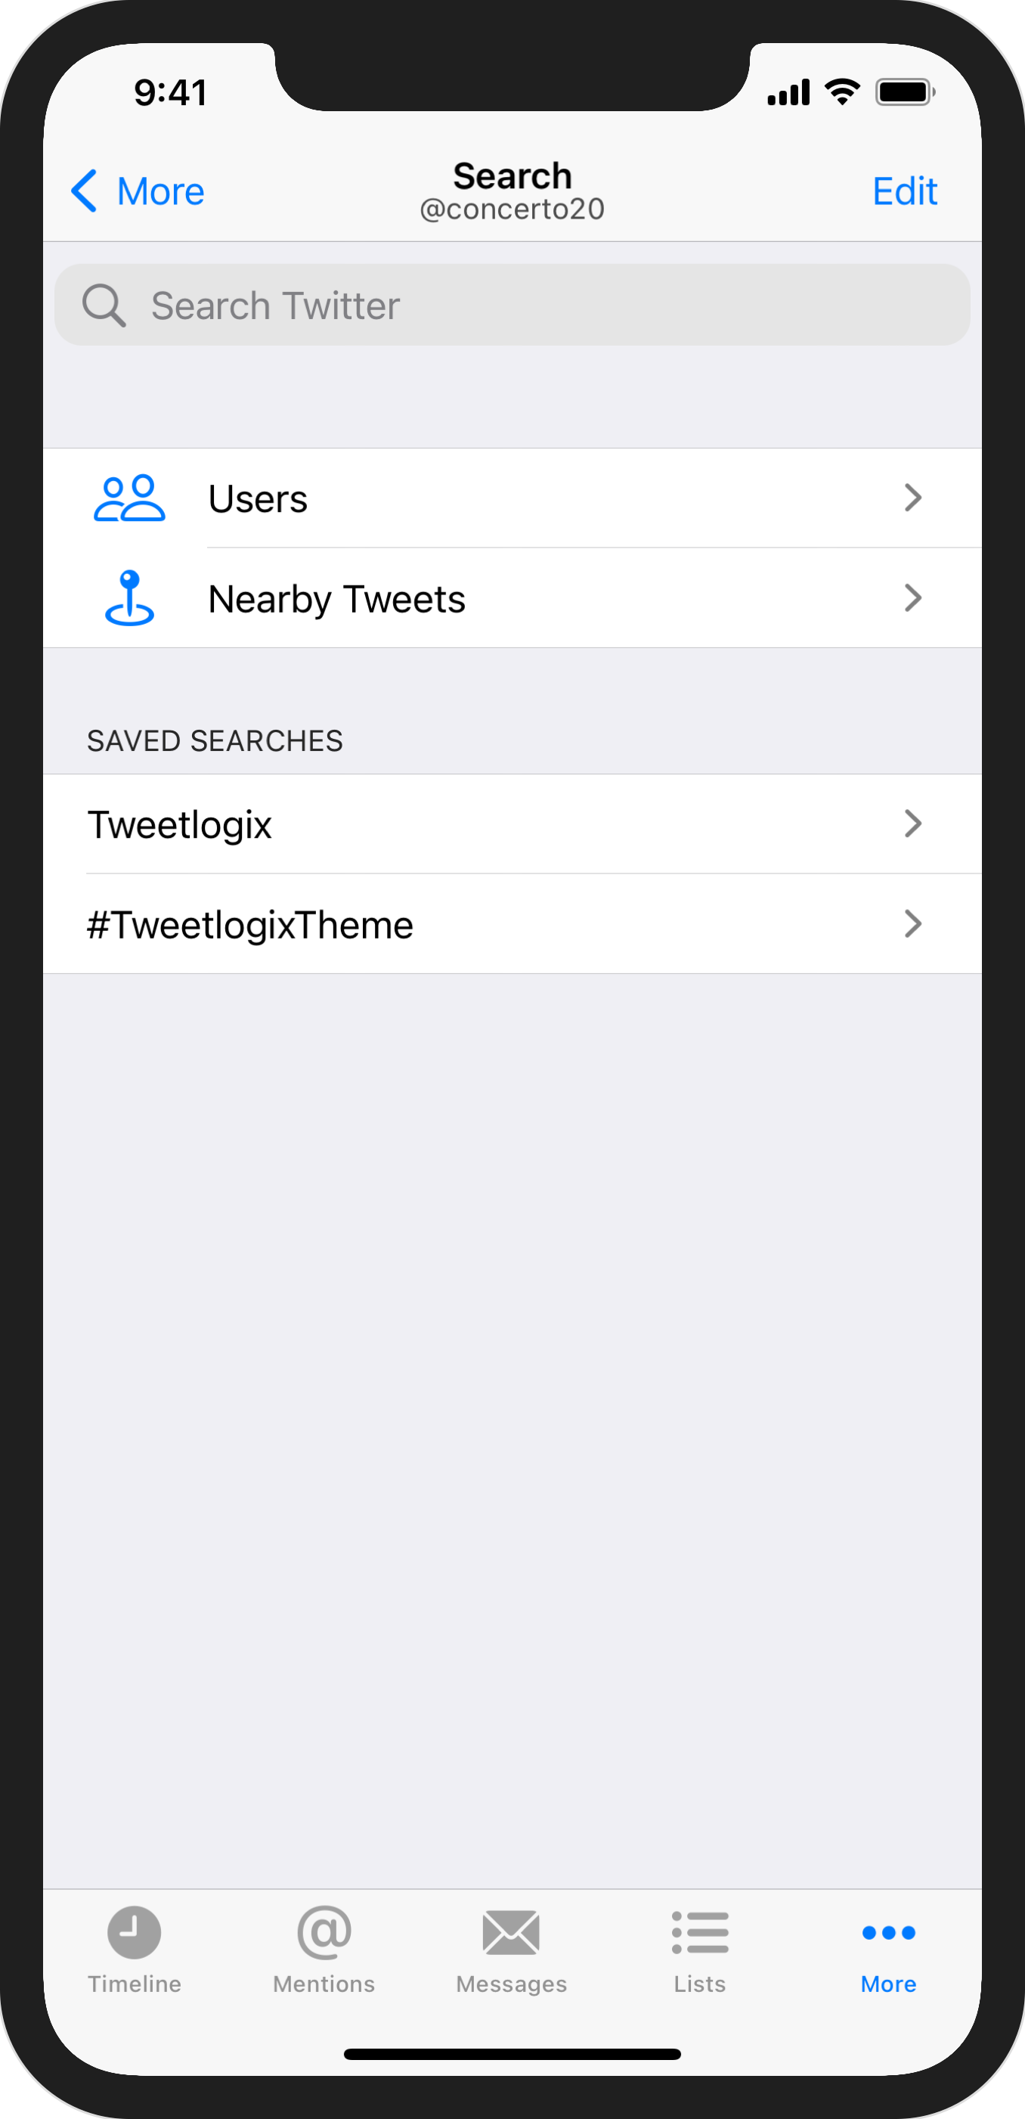Viewport: 1025px width, 2119px height.
Task: Select the More three-dots tab icon
Action: (888, 1931)
